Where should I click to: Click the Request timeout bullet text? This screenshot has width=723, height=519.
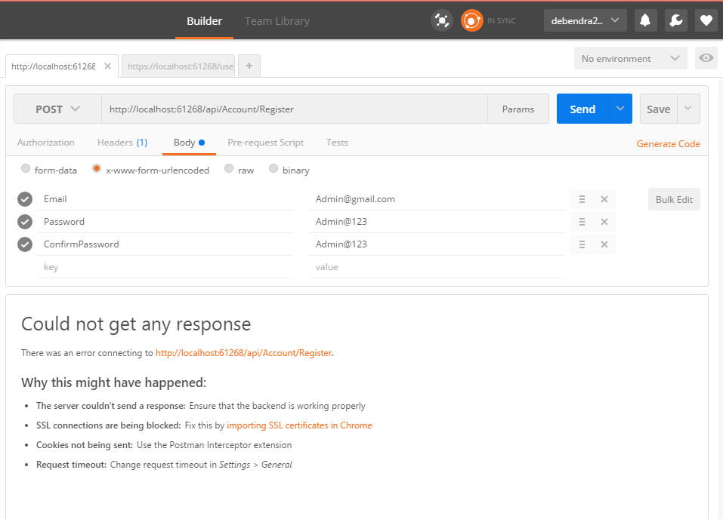pos(164,464)
